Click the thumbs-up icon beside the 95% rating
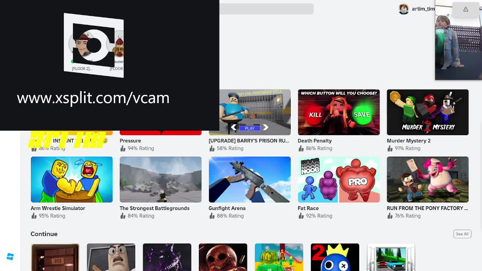Viewport: 482px width, 271px height. click(x=34, y=216)
